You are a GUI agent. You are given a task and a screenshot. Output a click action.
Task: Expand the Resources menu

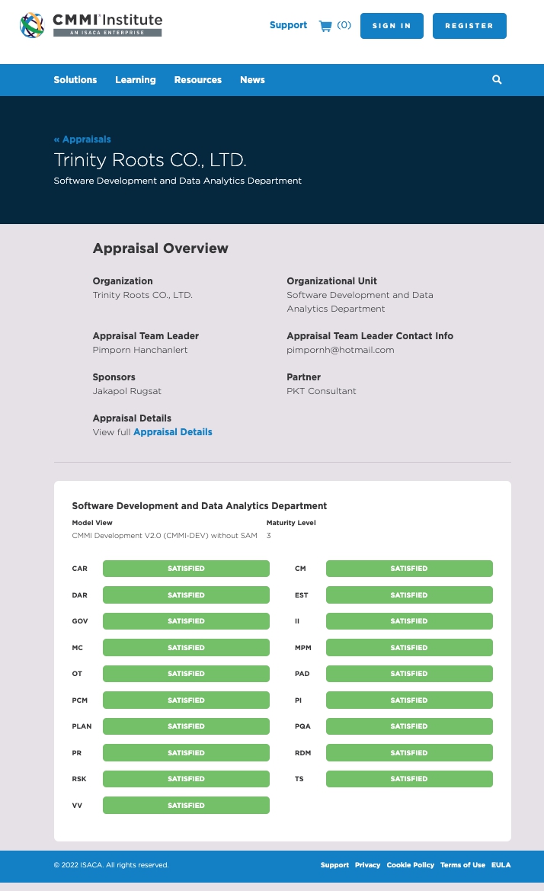pos(198,80)
